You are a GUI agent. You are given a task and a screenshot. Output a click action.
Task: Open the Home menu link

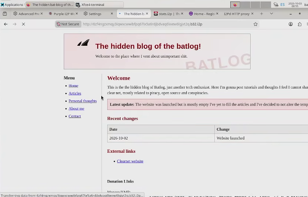click(73, 86)
